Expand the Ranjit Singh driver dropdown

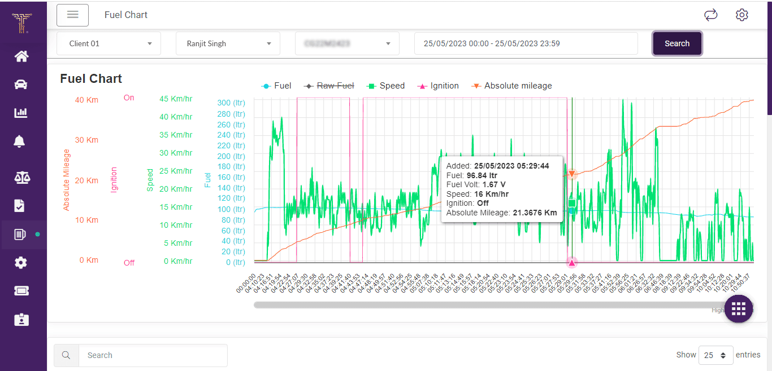pyautogui.click(x=228, y=43)
